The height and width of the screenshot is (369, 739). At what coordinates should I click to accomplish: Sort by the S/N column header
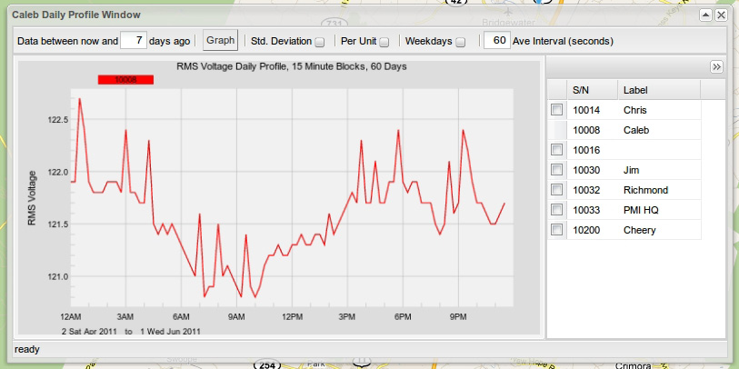point(591,90)
